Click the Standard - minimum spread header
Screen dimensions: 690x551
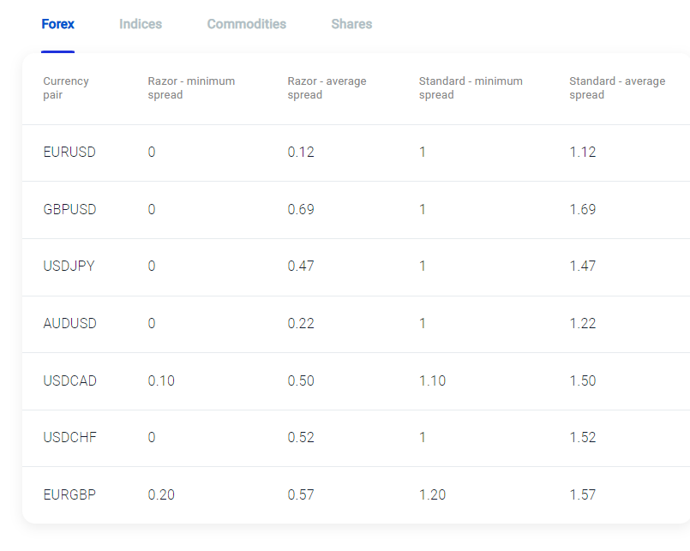[x=470, y=88]
